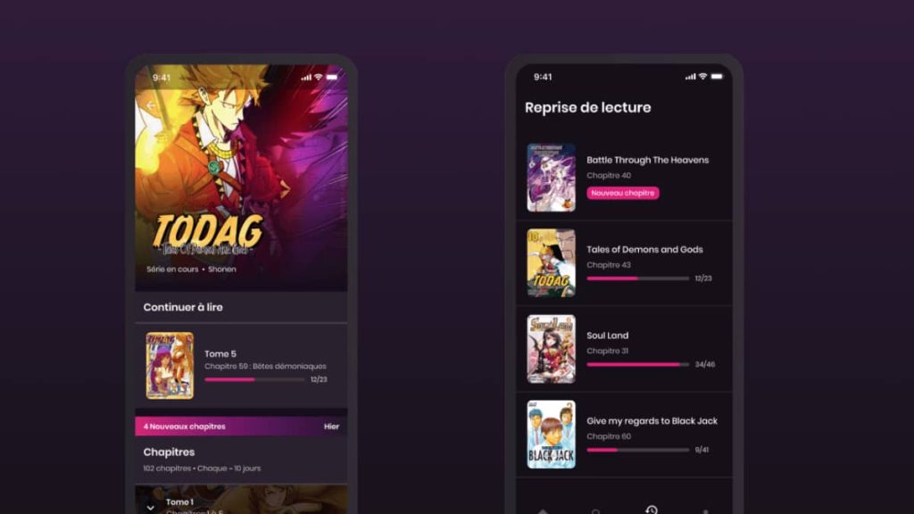Tap the Wi-Fi icon on Reprise de lecture phone
Image resolution: width=914 pixels, height=514 pixels.
(703, 77)
